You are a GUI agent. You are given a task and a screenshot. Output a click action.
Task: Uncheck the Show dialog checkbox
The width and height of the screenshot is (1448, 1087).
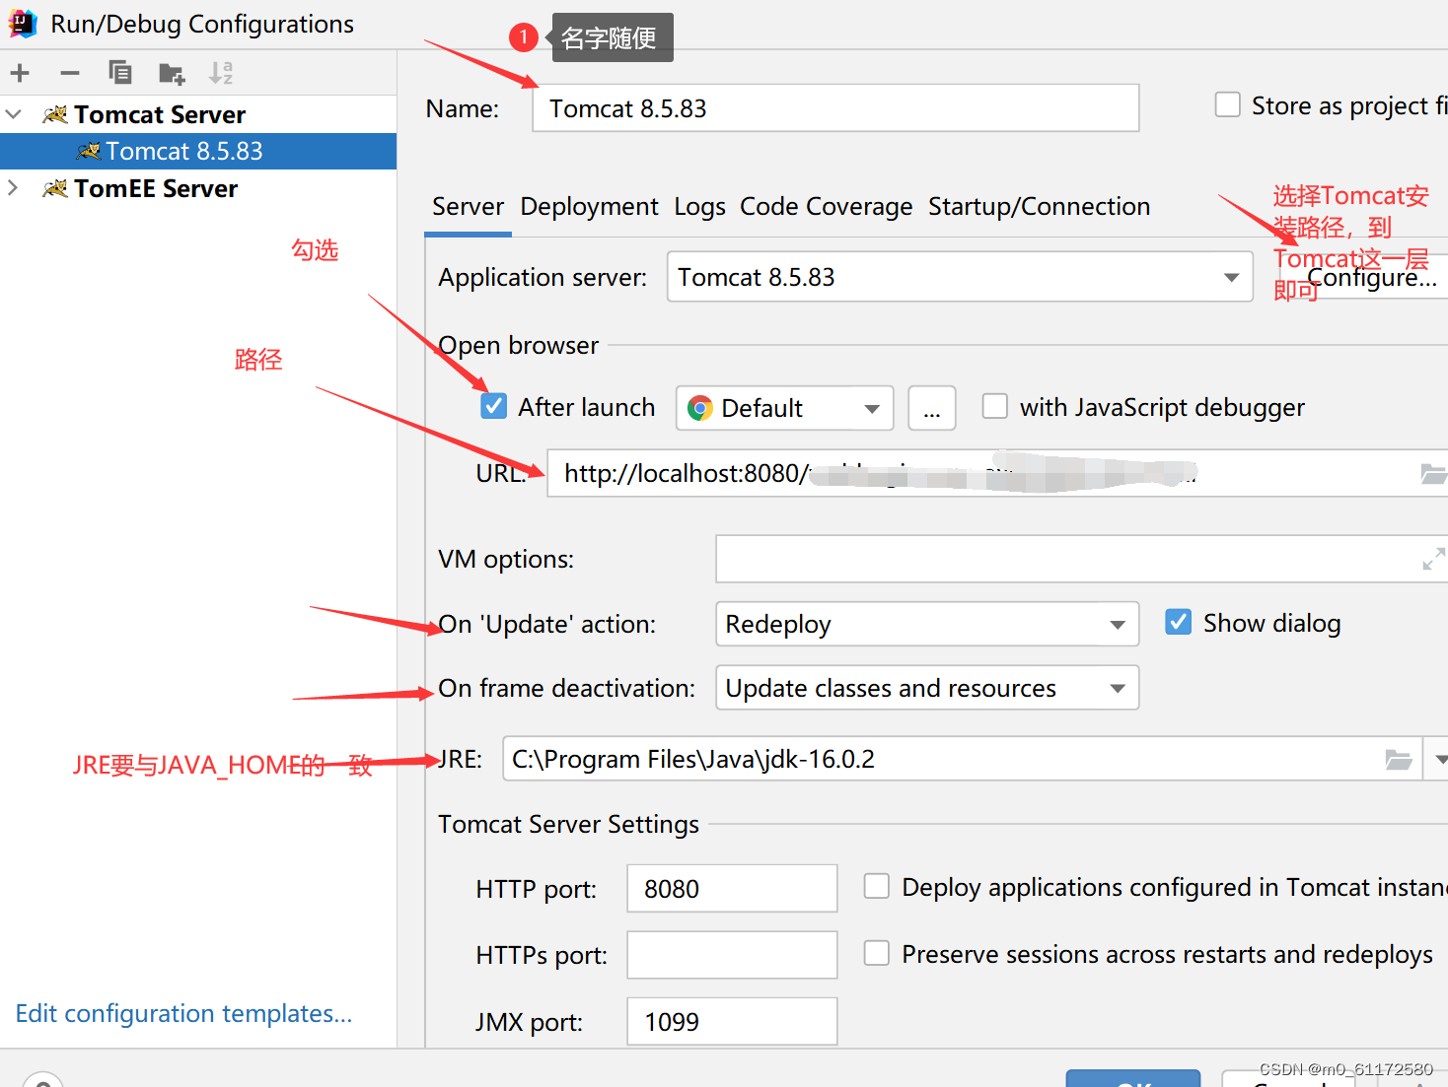pyautogui.click(x=1178, y=622)
